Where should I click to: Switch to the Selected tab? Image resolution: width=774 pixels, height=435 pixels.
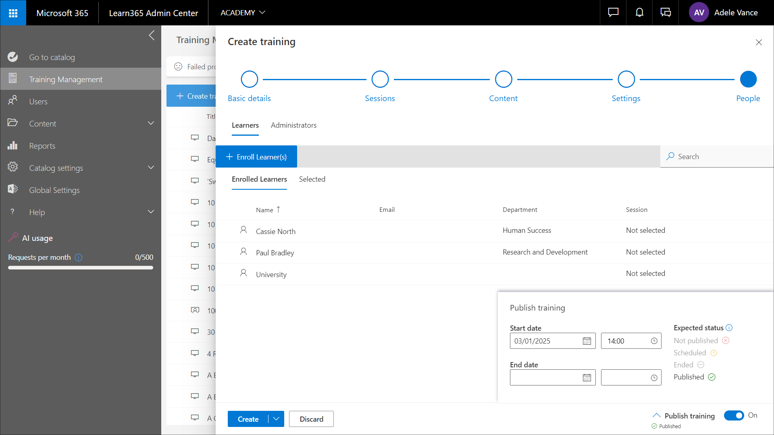pyautogui.click(x=312, y=179)
